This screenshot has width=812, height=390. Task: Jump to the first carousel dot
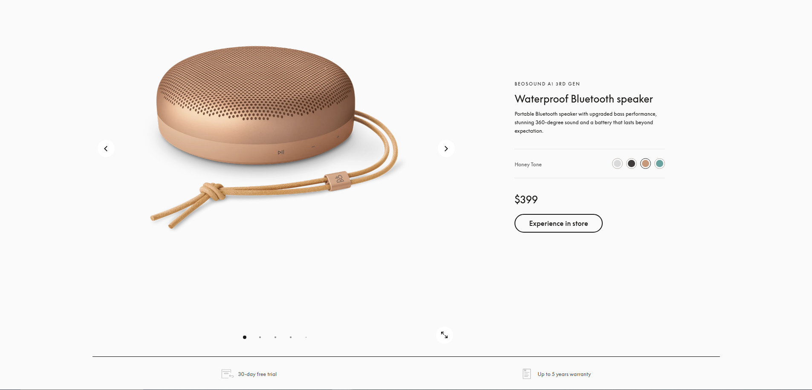(245, 337)
